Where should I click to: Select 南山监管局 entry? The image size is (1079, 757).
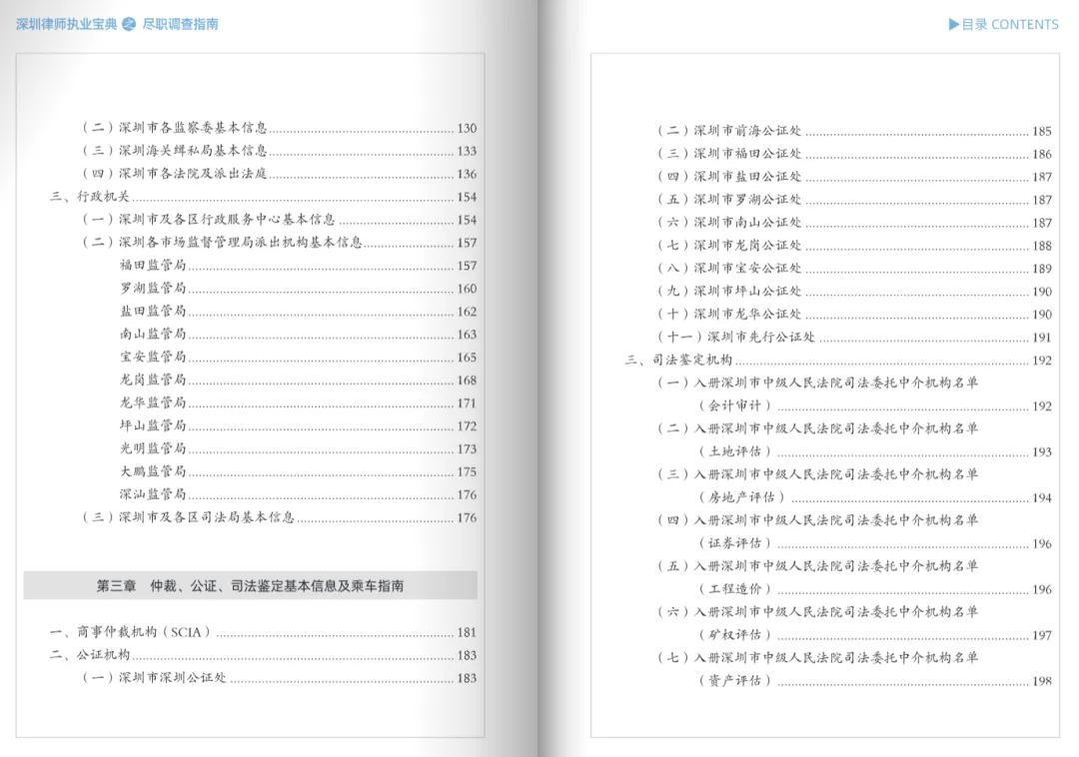[298, 335]
